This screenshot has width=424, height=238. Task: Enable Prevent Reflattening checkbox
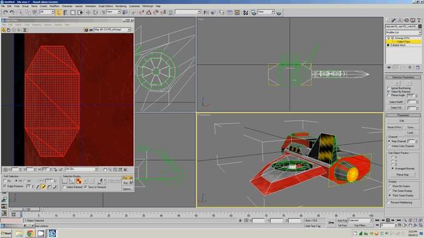coord(389,202)
